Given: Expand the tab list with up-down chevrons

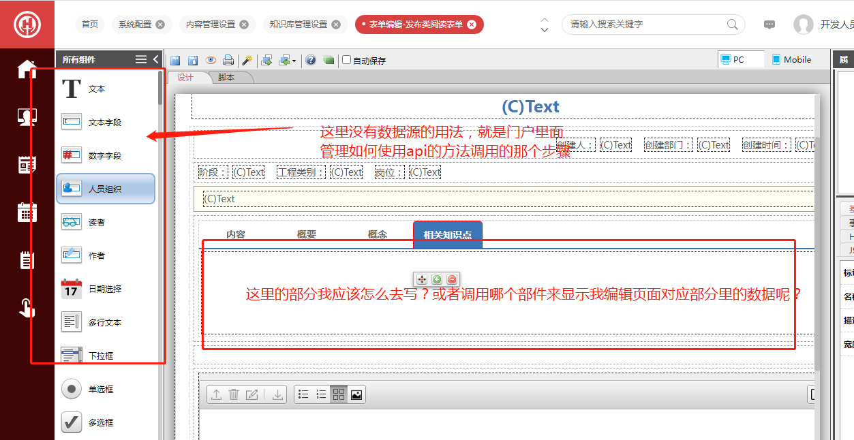Looking at the screenshot, I should click(544, 25).
